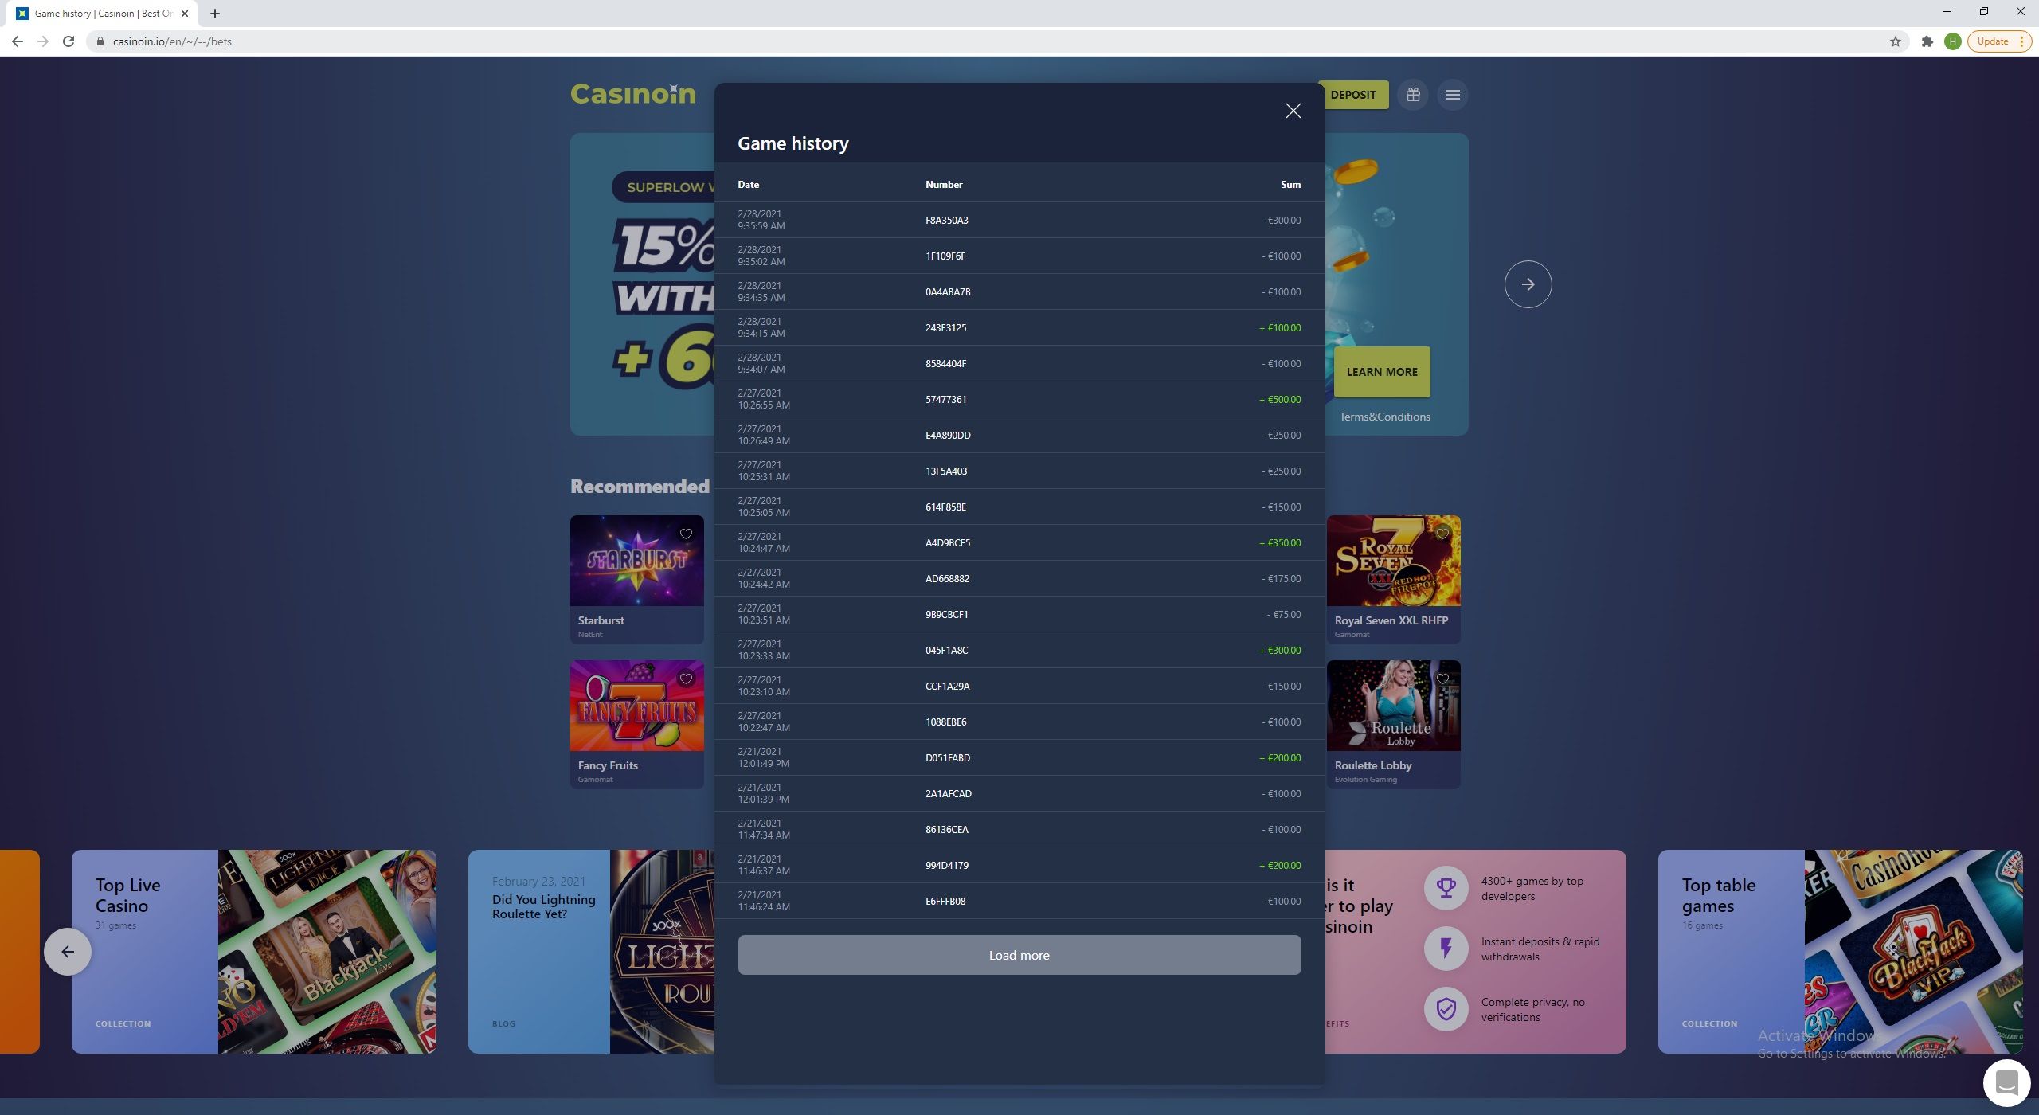Viewport: 2039px width, 1115px height.
Task: Open a new browser tab
Action: pyautogui.click(x=215, y=14)
